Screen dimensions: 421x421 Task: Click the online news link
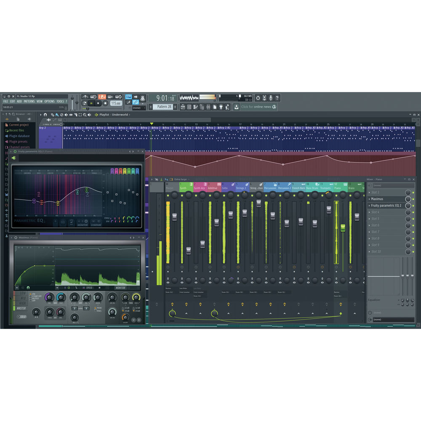click(x=256, y=107)
